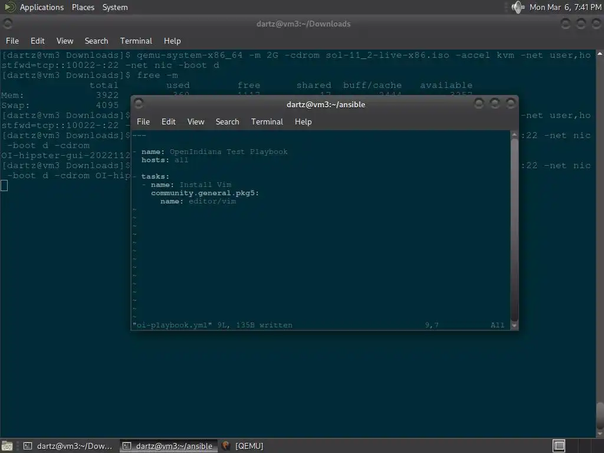
Task: Click the volume speaker icon in top panel
Action: pos(518,7)
